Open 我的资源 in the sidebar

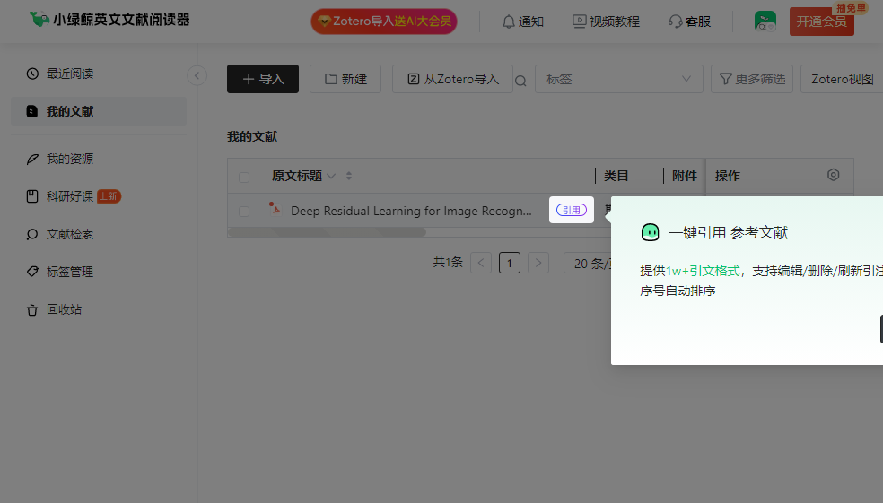pos(99,159)
